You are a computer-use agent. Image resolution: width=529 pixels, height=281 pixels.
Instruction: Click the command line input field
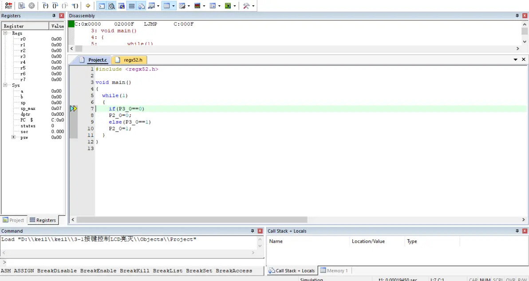[133, 262]
